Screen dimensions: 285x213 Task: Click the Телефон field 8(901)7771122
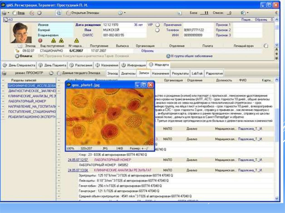198,30
